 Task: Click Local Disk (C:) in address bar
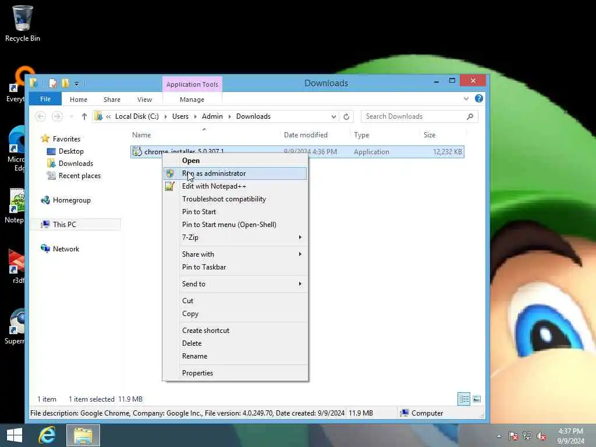coord(137,116)
